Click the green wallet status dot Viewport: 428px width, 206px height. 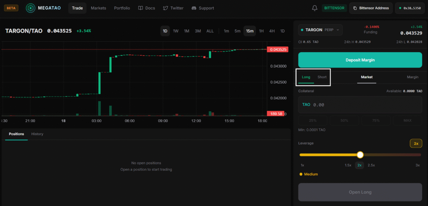[x=400, y=8]
